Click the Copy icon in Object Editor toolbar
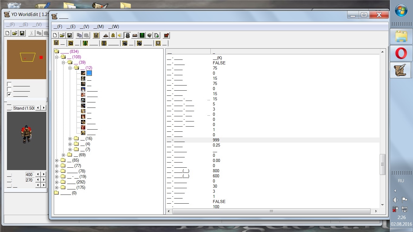Viewport: 413px width, 232px height. coord(79,35)
